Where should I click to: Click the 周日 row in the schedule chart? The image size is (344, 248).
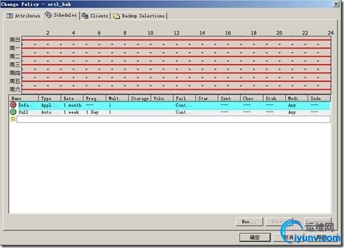click(176, 40)
